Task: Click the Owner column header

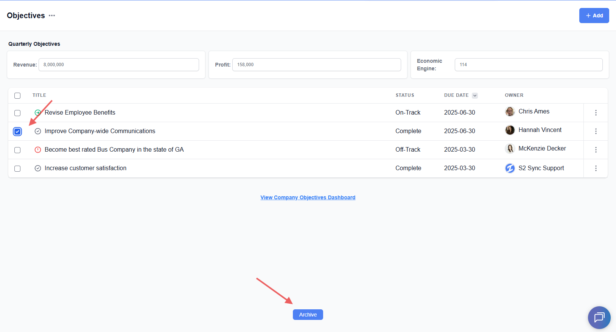Action: tap(514, 95)
